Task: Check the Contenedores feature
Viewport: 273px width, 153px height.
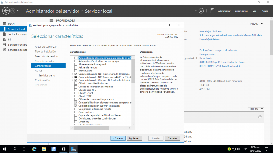Action: pyautogui.click(x=76, y=112)
